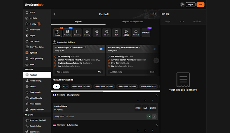Go to Home in sidebar
Image resolution: width=230 pixels, height=133 pixels.
pyautogui.click(x=37, y=12)
